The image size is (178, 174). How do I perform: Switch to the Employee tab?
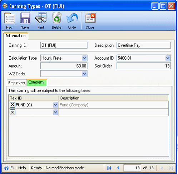[x=16, y=83]
